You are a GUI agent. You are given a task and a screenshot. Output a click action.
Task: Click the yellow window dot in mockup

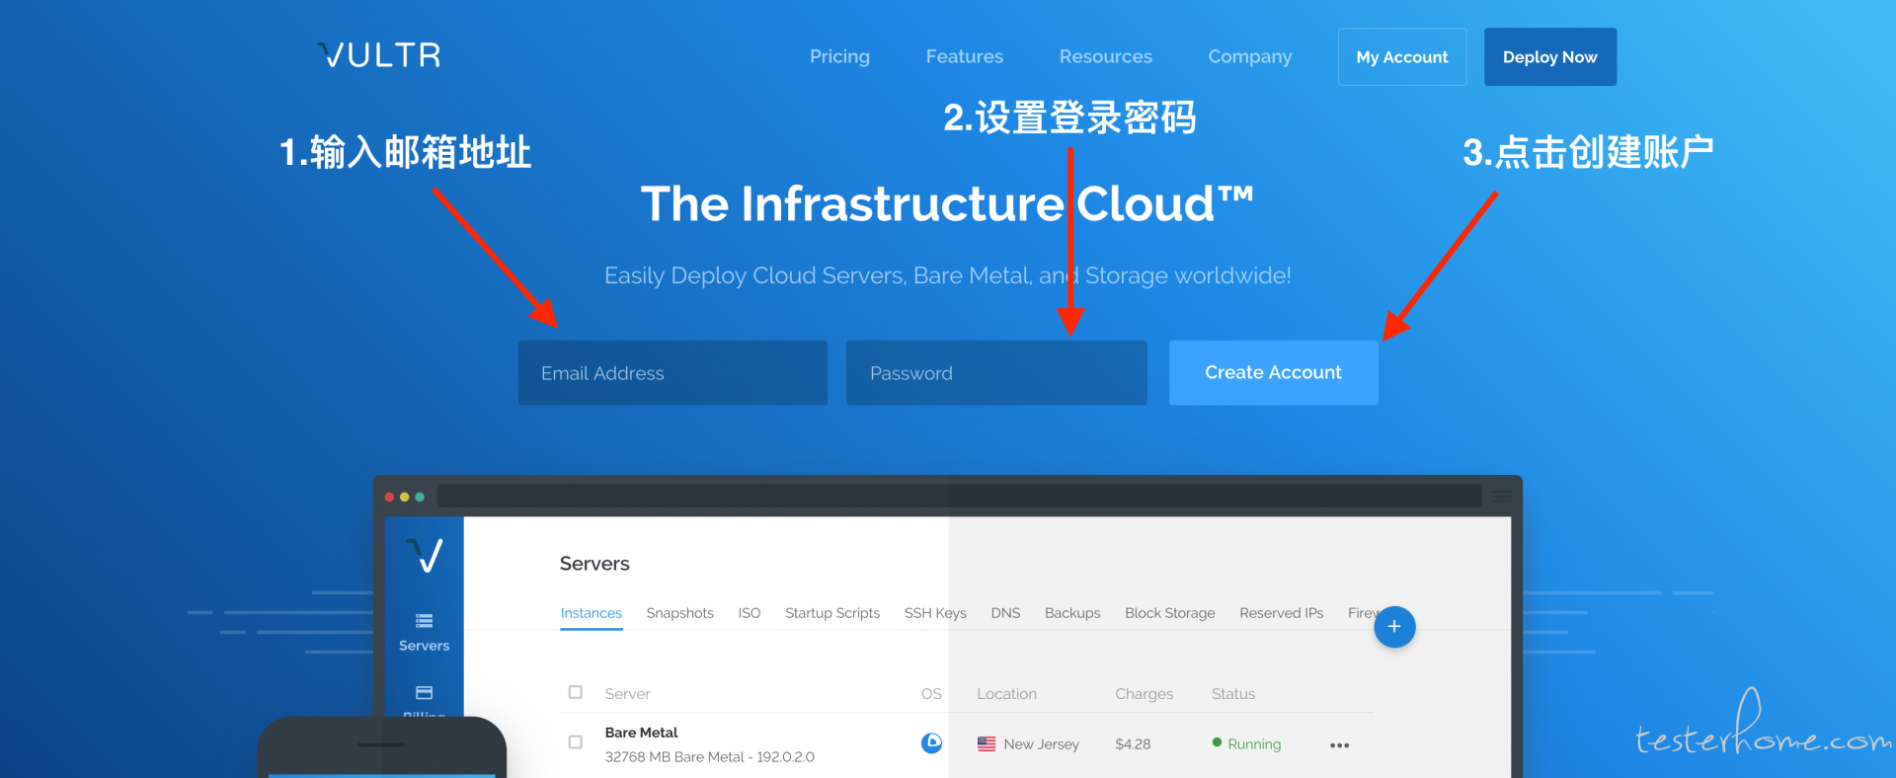click(x=404, y=497)
